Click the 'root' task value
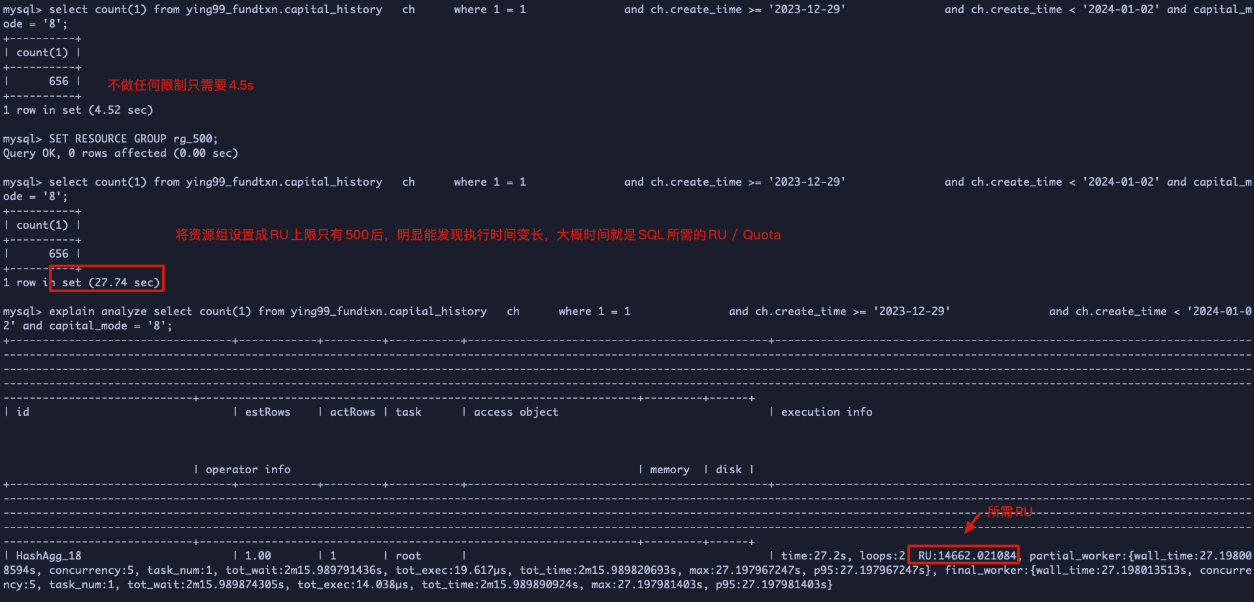This screenshot has height=602, width=1254. click(x=409, y=556)
